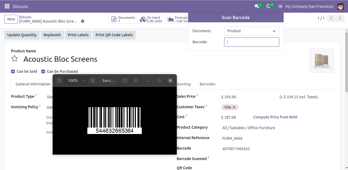
Task: Click the [FURN_6666] Acoustic Bloc Screens breadcrumb title
Action: click(x=48, y=21)
